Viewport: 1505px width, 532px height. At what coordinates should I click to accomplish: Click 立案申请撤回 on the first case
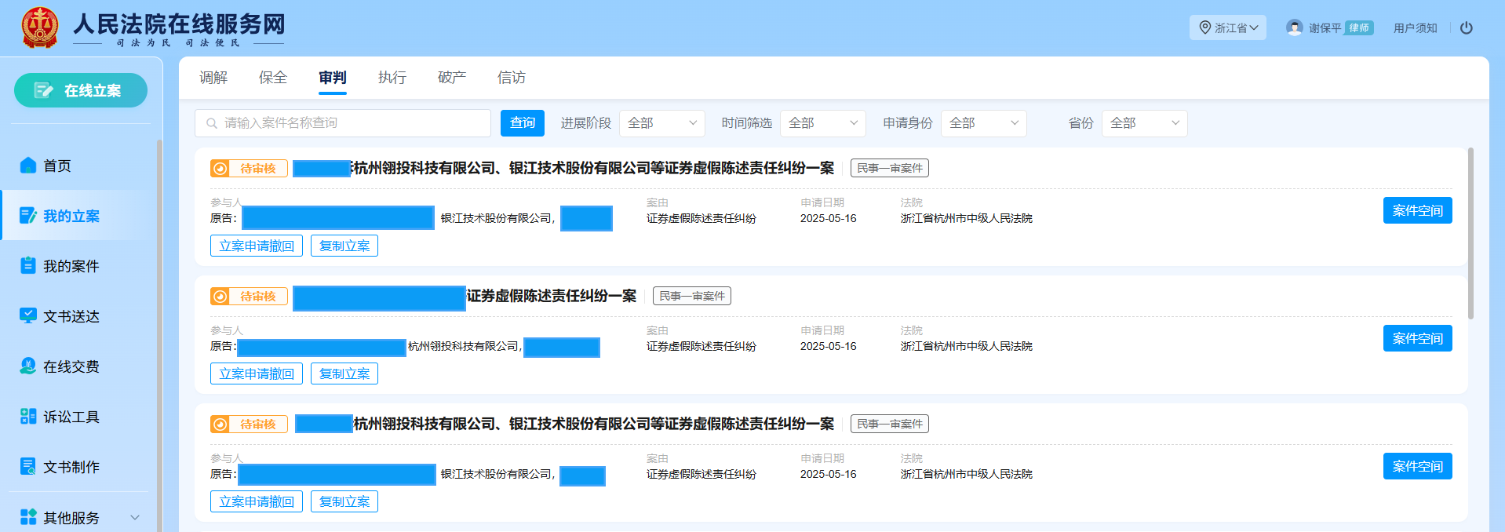tap(257, 246)
